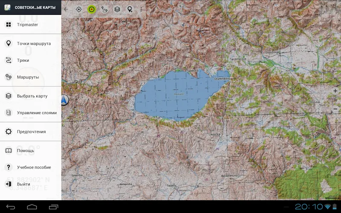
Task: Tap the my-location crosshair toolbar icon
Action: [x=79, y=9]
